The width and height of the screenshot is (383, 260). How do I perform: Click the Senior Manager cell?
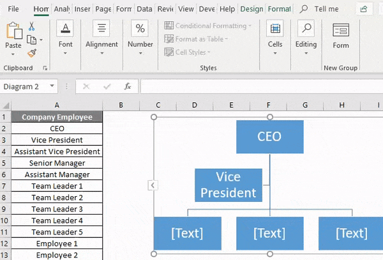click(x=57, y=163)
